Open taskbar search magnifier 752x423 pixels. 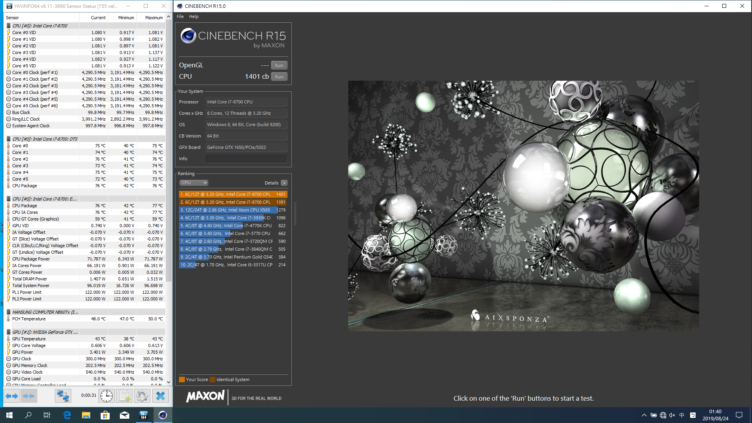point(28,415)
